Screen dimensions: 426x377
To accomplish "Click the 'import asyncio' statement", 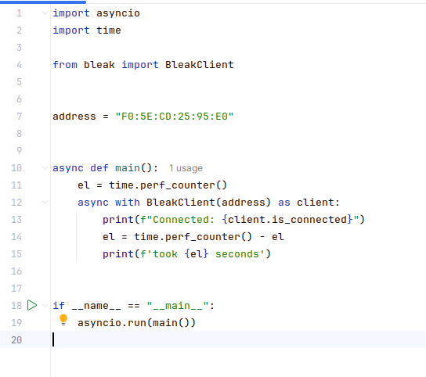I will [96, 13].
